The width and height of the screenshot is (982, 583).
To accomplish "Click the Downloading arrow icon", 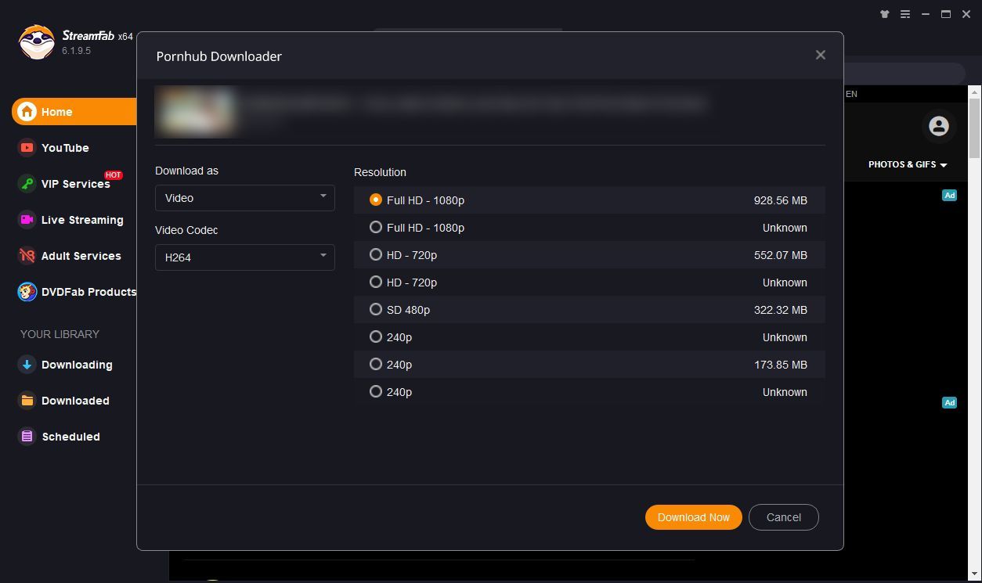I will pos(27,365).
